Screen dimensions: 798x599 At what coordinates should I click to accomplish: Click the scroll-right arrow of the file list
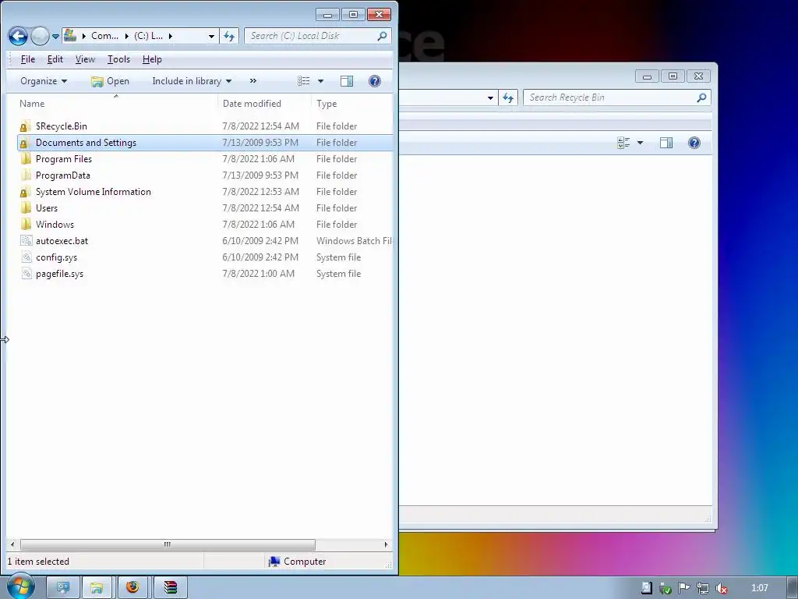click(386, 544)
